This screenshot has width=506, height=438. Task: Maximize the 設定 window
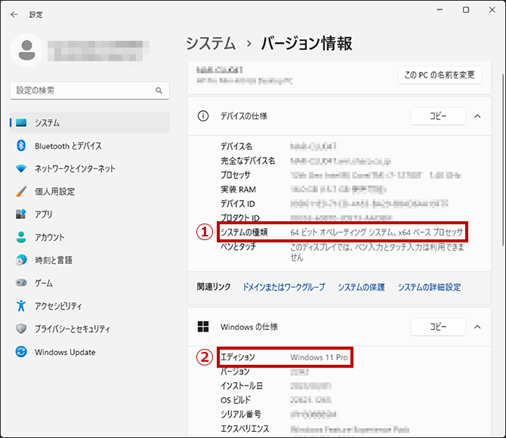pyautogui.click(x=466, y=10)
